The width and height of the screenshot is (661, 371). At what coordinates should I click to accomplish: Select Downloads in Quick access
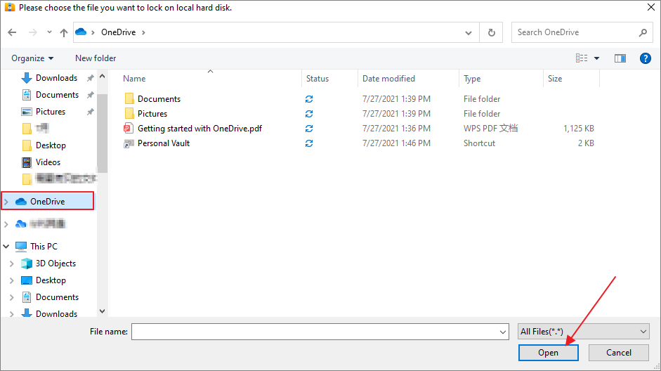(56, 78)
